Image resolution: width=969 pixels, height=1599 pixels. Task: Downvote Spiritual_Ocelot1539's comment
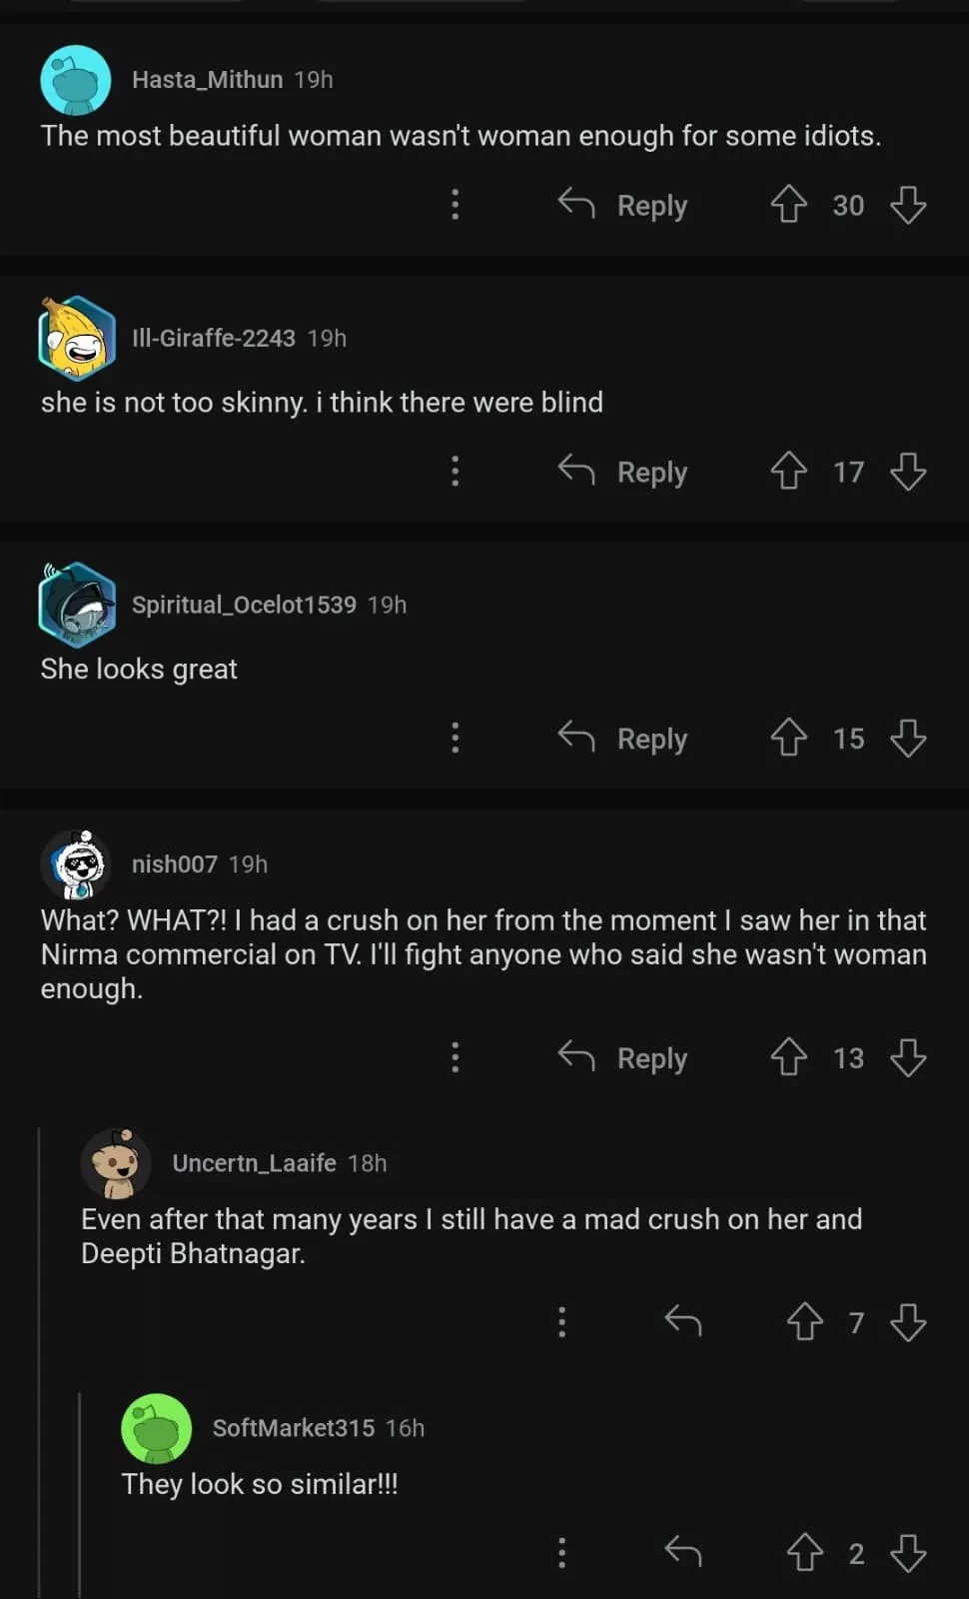click(908, 739)
